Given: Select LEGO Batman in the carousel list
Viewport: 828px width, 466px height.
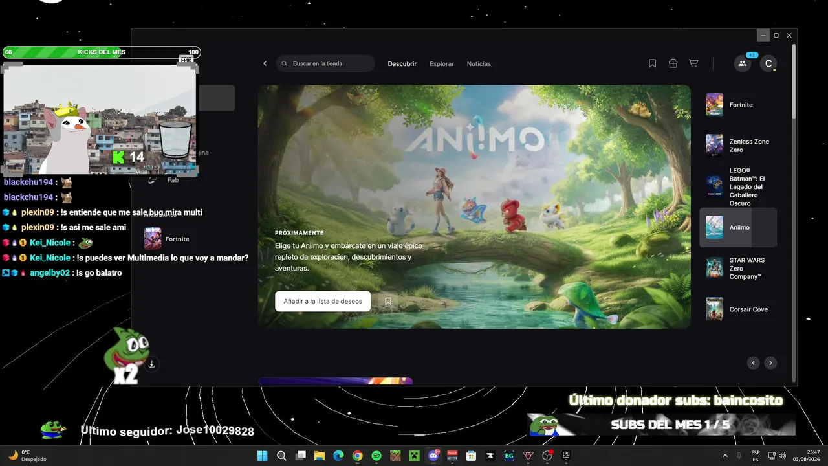Looking at the screenshot, I should (x=739, y=186).
